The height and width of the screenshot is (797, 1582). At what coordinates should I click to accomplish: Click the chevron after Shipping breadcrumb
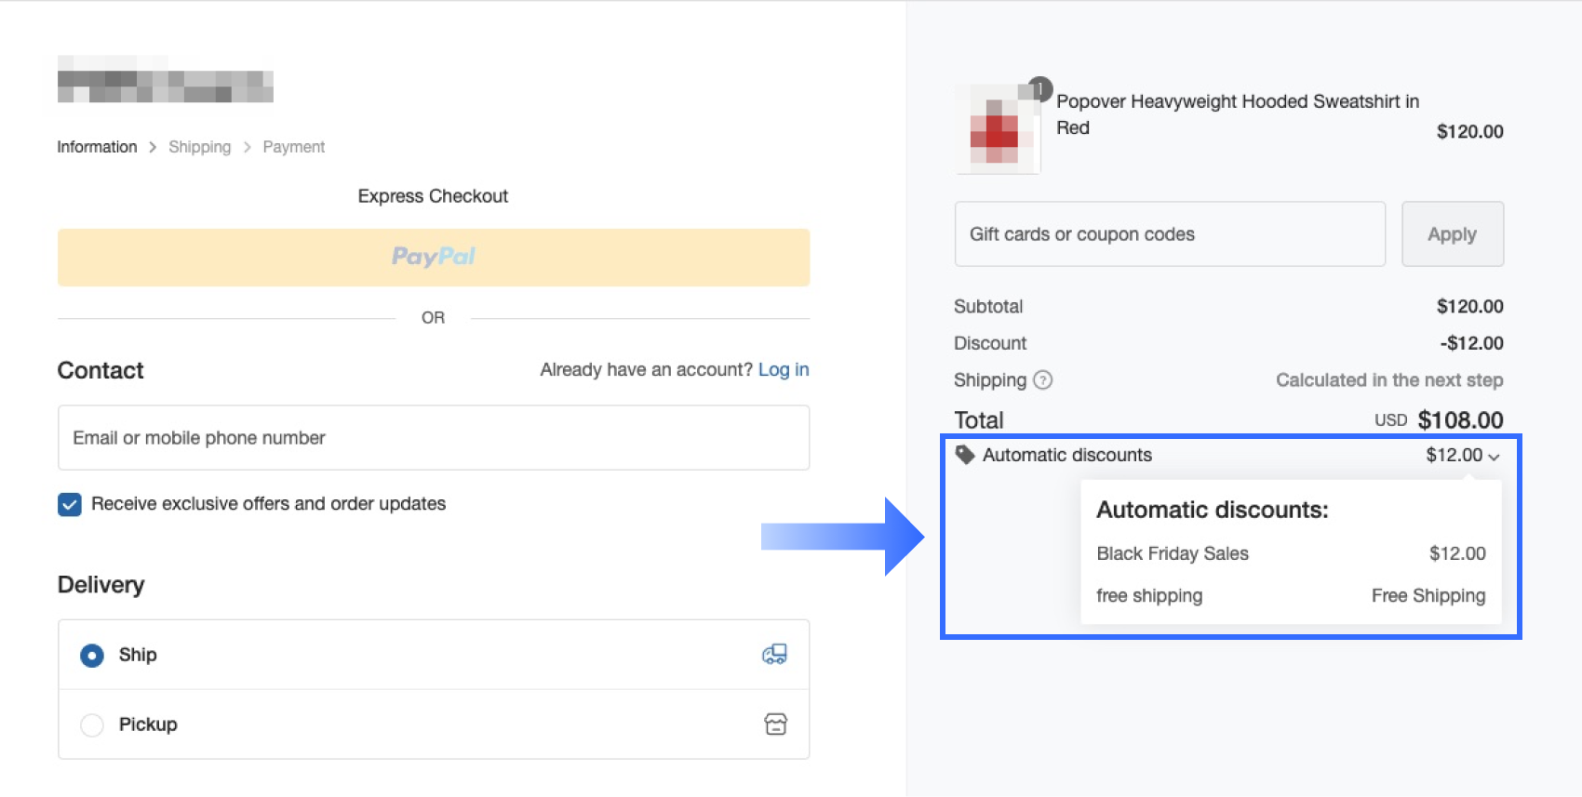(247, 147)
